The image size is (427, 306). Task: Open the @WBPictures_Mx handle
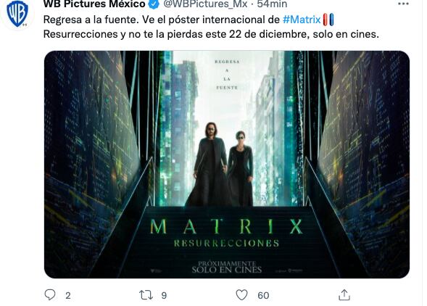205,4
